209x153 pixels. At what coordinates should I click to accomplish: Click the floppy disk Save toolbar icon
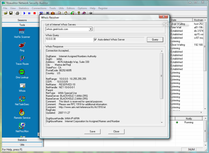click(11, 13)
